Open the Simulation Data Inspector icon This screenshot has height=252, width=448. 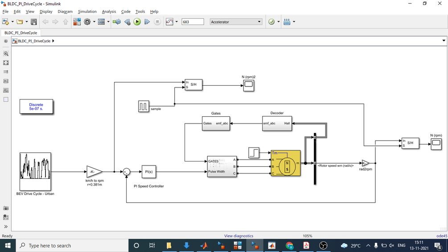click(x=169, y=22)
